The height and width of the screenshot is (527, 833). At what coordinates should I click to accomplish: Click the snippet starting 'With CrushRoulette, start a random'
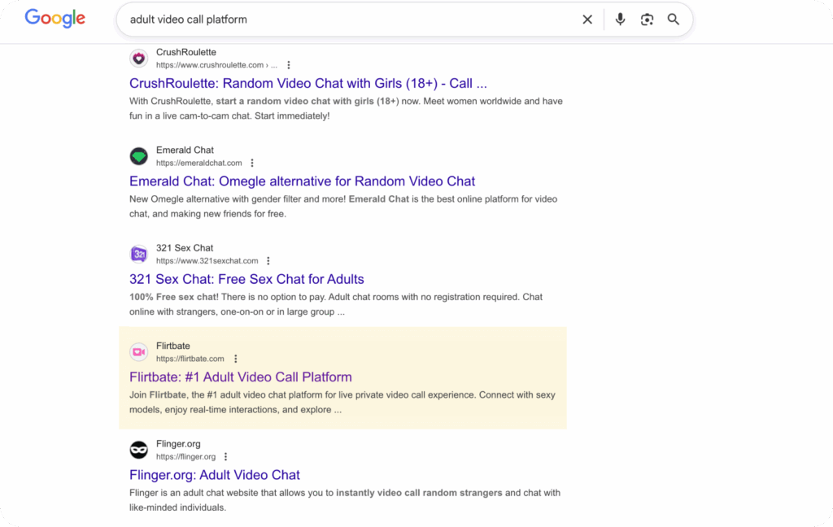(x=346, y=108)
